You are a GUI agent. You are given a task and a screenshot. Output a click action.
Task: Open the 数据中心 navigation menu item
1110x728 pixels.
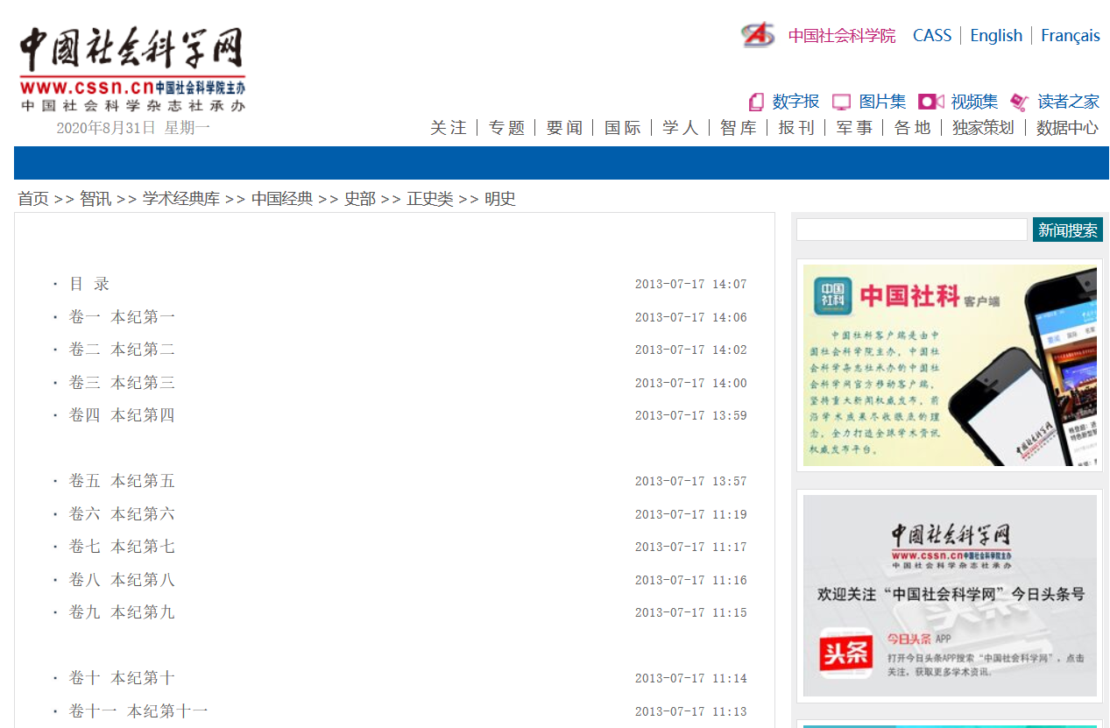click(1067, 128)
